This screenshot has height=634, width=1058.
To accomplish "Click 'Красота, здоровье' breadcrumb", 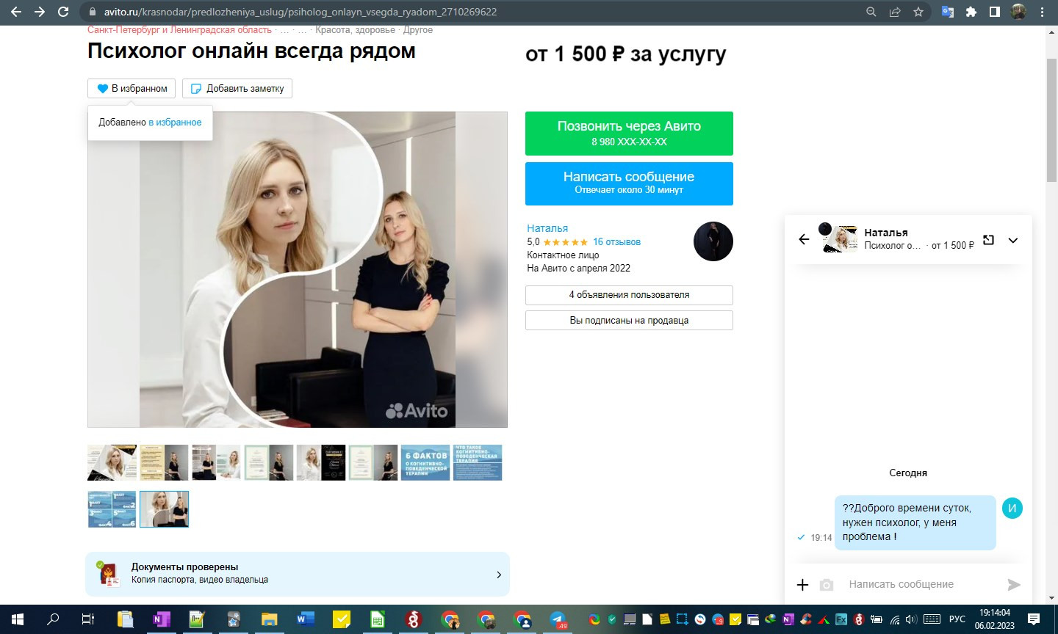I will point(355,30).
